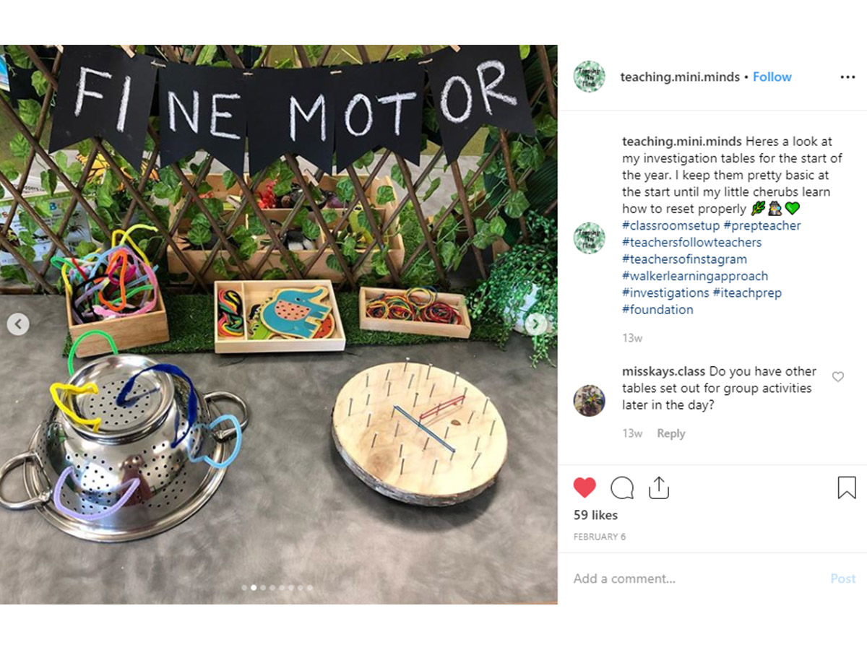The image size is (867, 650).
Task: Open the #classroomsetup hashtag
Action: click(670, 225)
